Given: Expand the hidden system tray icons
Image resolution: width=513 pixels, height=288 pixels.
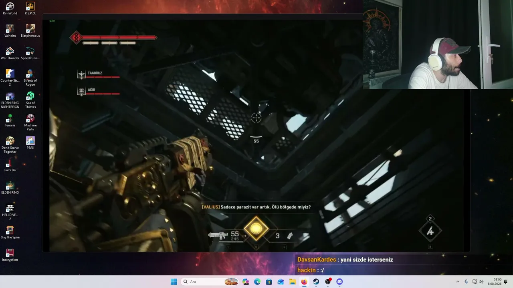Looking at the screenshot, I should point(458,282).
